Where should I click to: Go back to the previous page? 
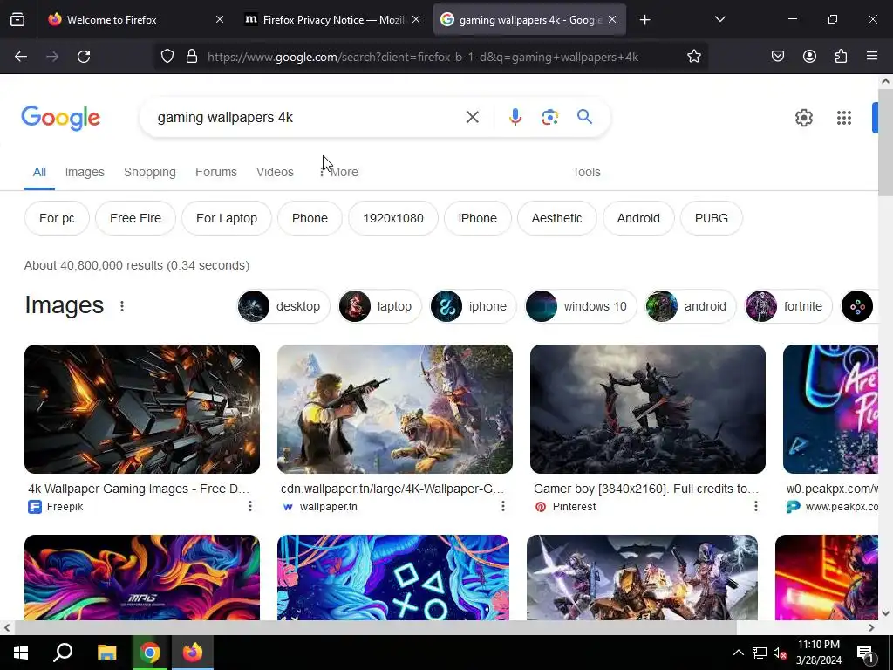click(21, 57)
